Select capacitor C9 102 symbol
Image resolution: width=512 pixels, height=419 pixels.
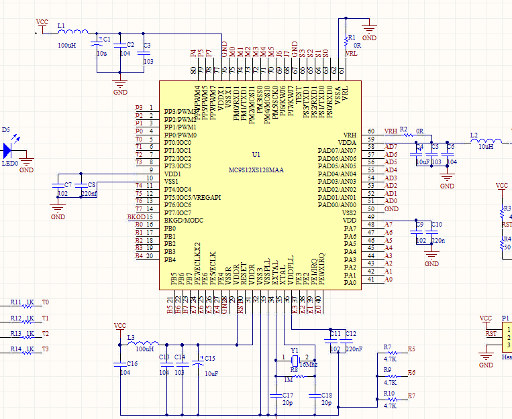(x=416, y=233)
